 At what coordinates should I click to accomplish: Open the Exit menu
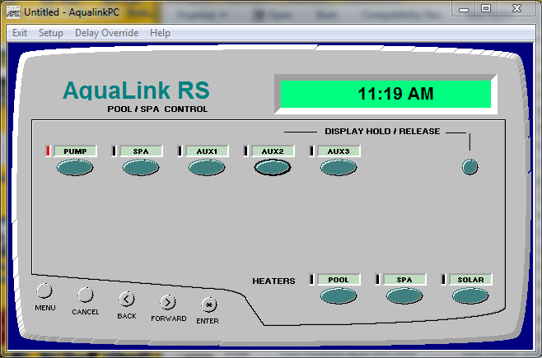[20, 33]
